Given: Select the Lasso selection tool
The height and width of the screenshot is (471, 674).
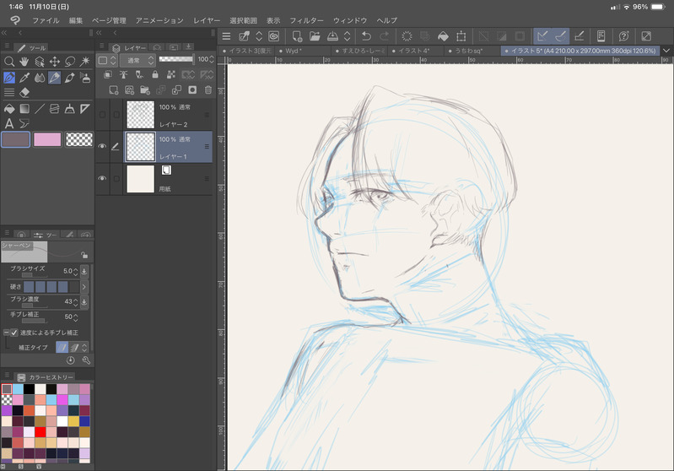Looking at the screenshot, I should (70, 62).
